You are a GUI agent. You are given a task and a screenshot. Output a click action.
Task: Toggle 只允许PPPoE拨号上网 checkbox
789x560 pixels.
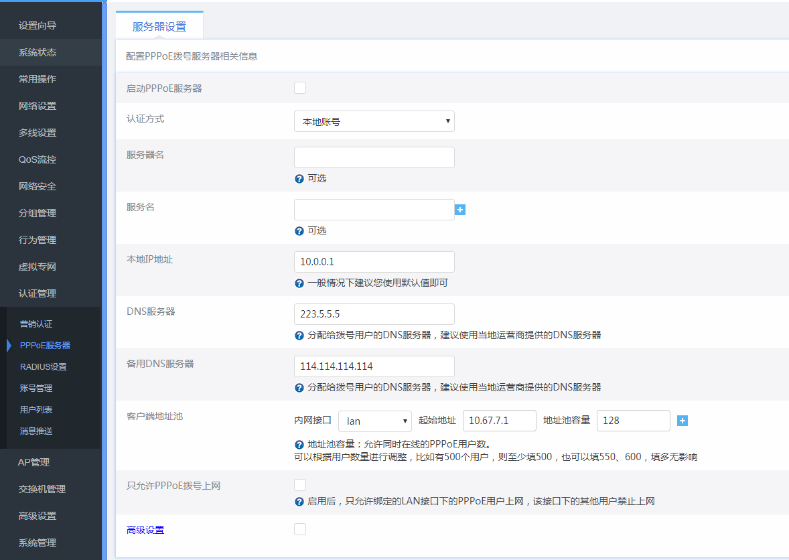[x=300, y=485]
